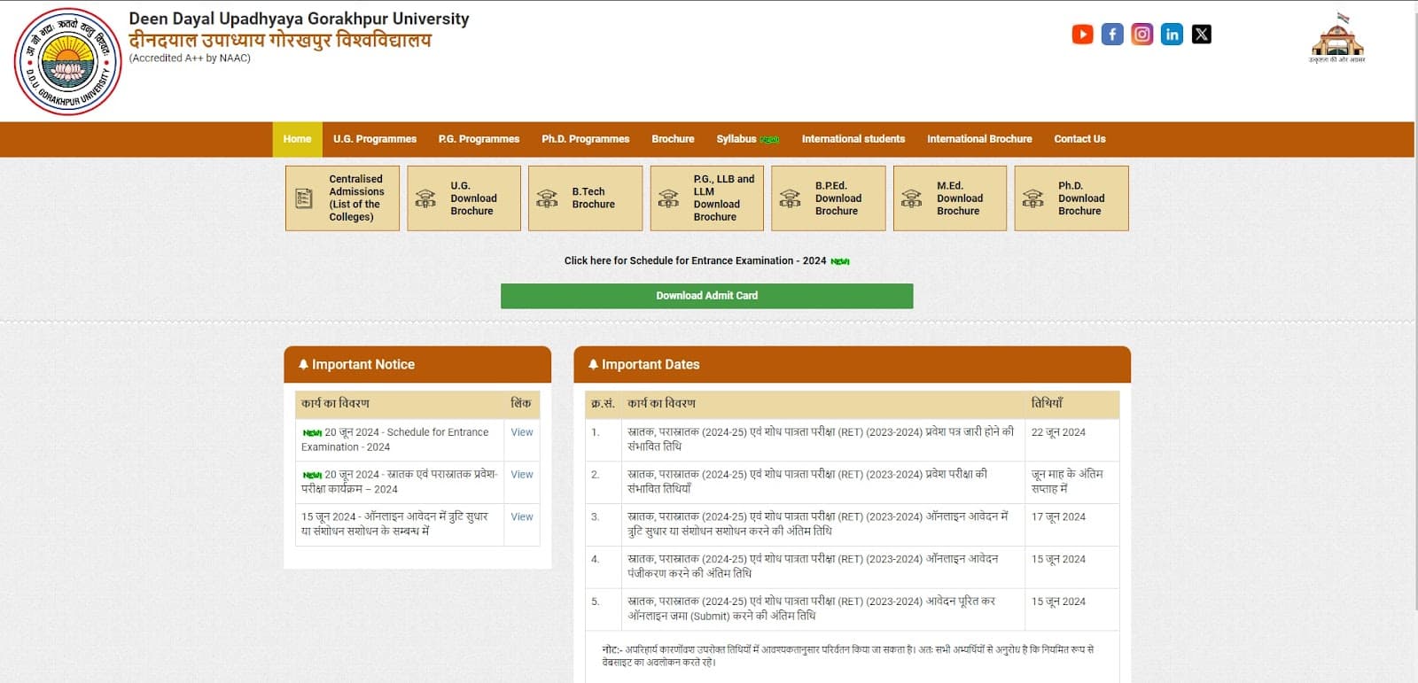Viewport: 1418px width, 683px height.
Task: Open the Syllabus menu item
Action: click(736, 139)
